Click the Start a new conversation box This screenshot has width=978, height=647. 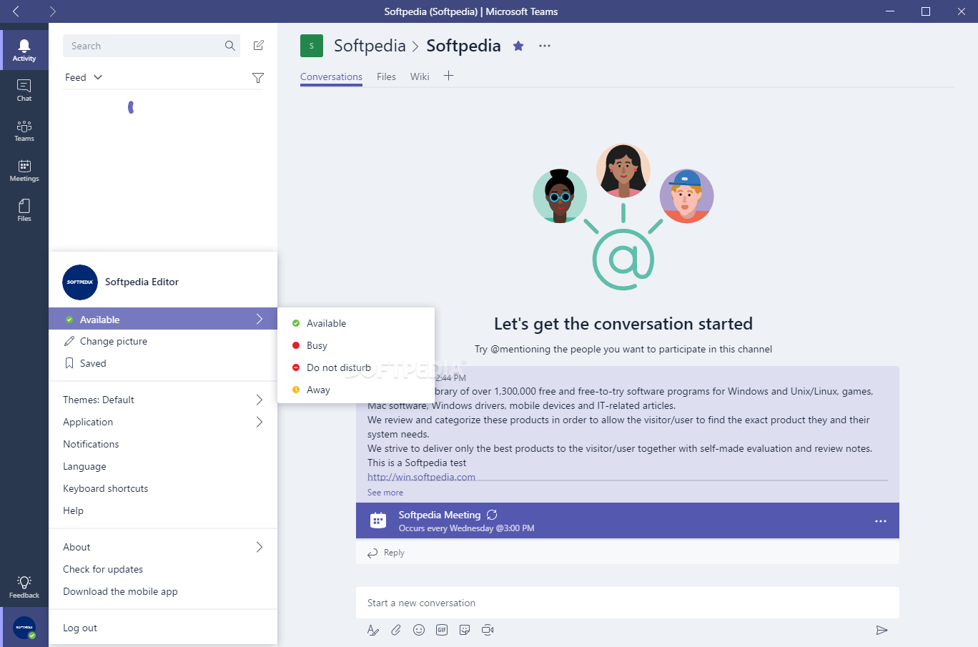point(627,603)
